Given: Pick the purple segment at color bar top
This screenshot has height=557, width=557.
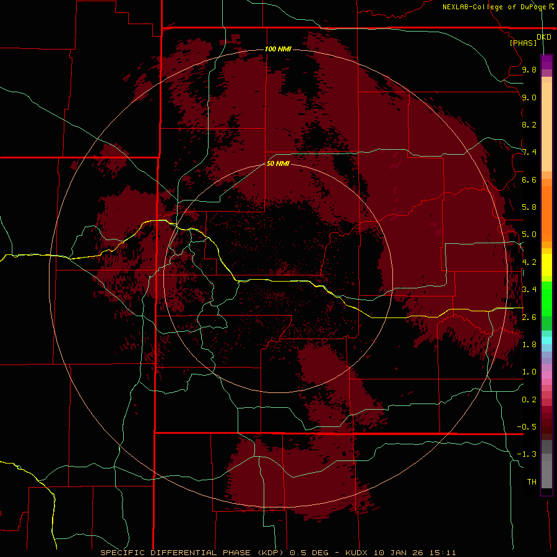Looking at the screenshot, I should coord(546,61).
